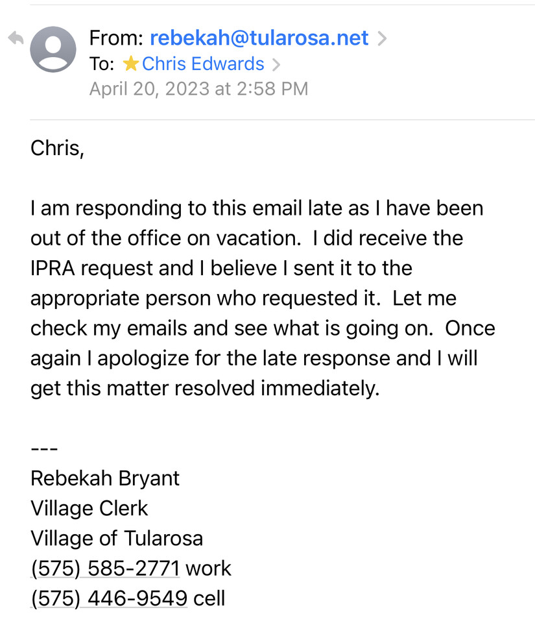Open the sender's gray avatar icon
The image size is (535, 623).
pyautogui.click(x=53, y=49)
